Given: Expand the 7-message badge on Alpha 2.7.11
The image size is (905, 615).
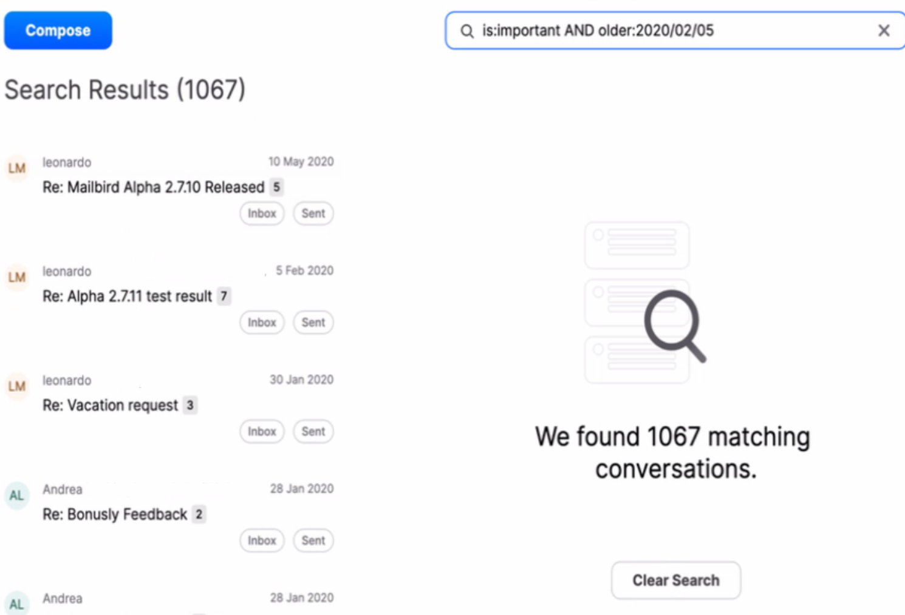Looking at the screenshot, I should (x=224, y=296).
